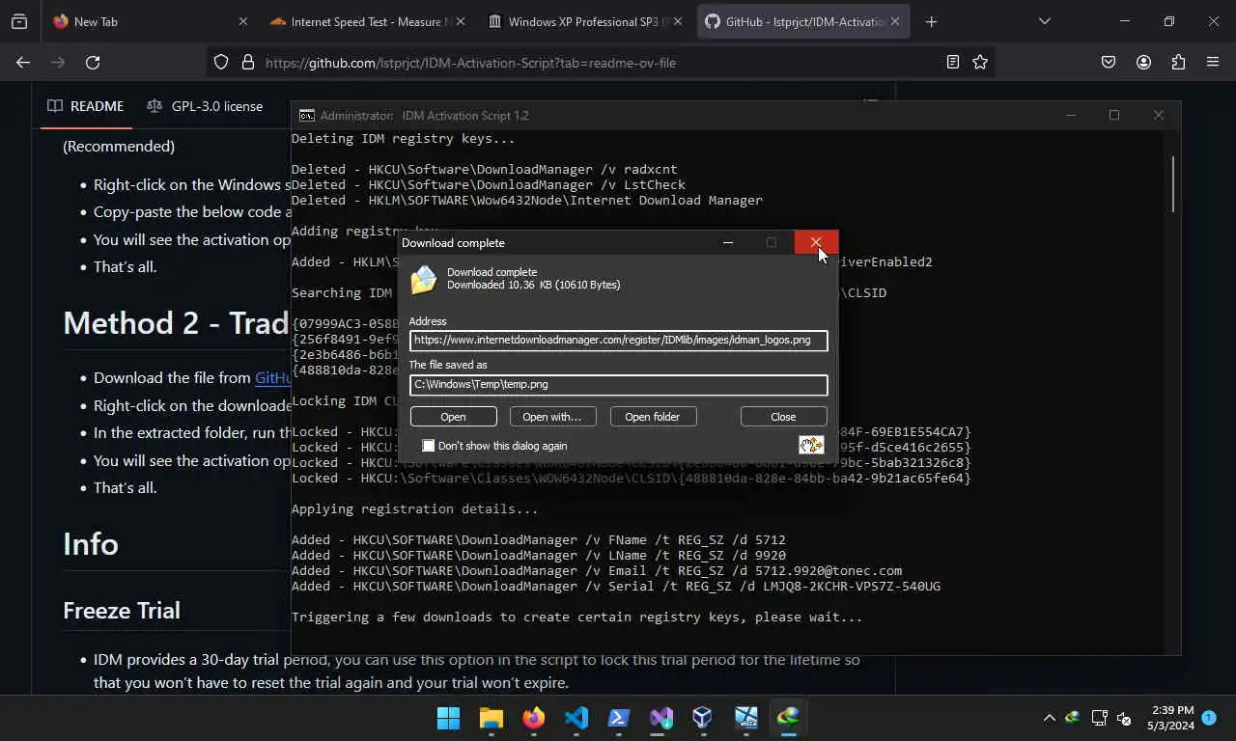The width and height of the screenshot is (1236, 741).
Task: Open the Firefox hamburger menu
Action: pyautogui.click(x=1213, y=62)
